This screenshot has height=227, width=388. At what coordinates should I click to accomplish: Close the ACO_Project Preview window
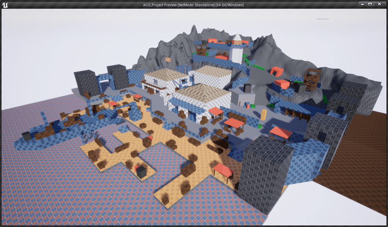tap(379, 4)
